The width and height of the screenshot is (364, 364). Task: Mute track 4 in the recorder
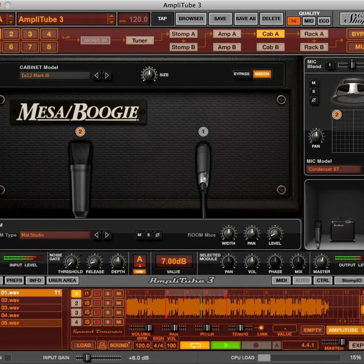(x=118, y=322)
